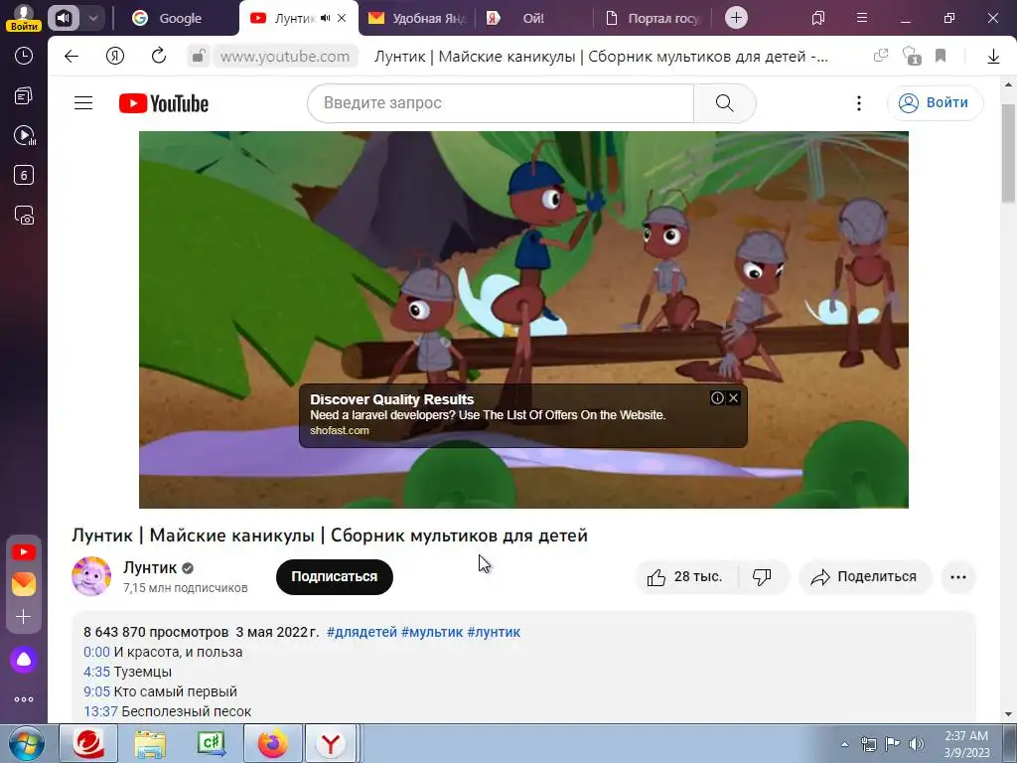1017x763 pixels.
Task: Open more actions three dots beside Поделиться
Action: [x=958, y=577]
